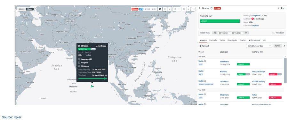Expand chevron next to second circular toolbar icon
The height and width of the screenshot is (120, 288).
pyautogui.click(x=179, y=9)
